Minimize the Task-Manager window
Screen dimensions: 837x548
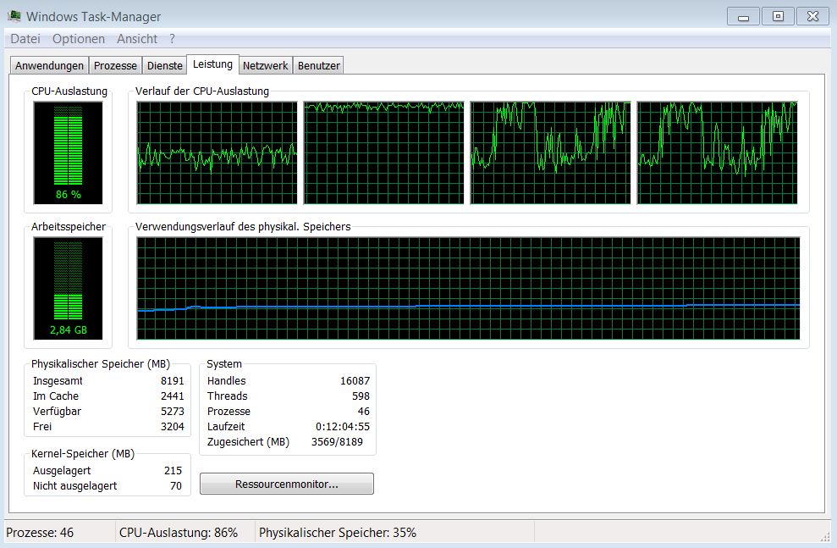(743, 17)
